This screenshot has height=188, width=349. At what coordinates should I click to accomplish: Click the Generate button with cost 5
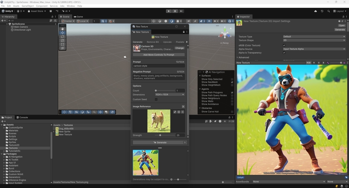point(160,143)
